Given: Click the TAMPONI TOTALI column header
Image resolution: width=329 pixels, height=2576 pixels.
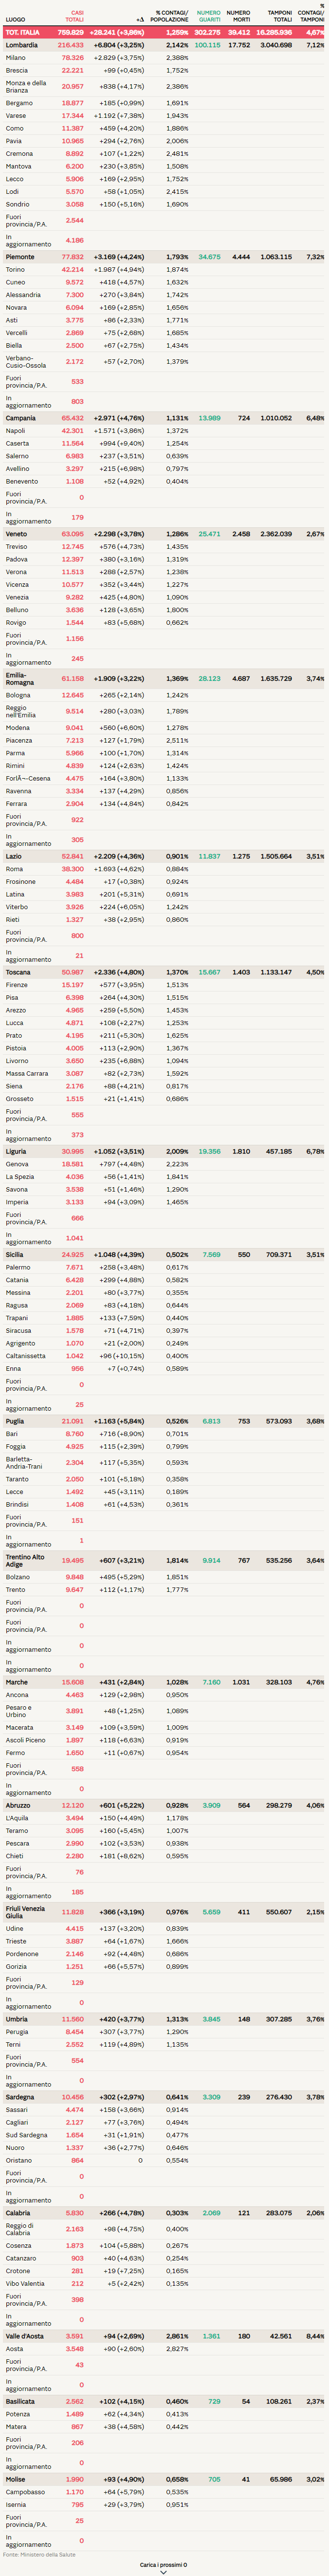Looking at the screenshot, I should (x=280, y=16).
